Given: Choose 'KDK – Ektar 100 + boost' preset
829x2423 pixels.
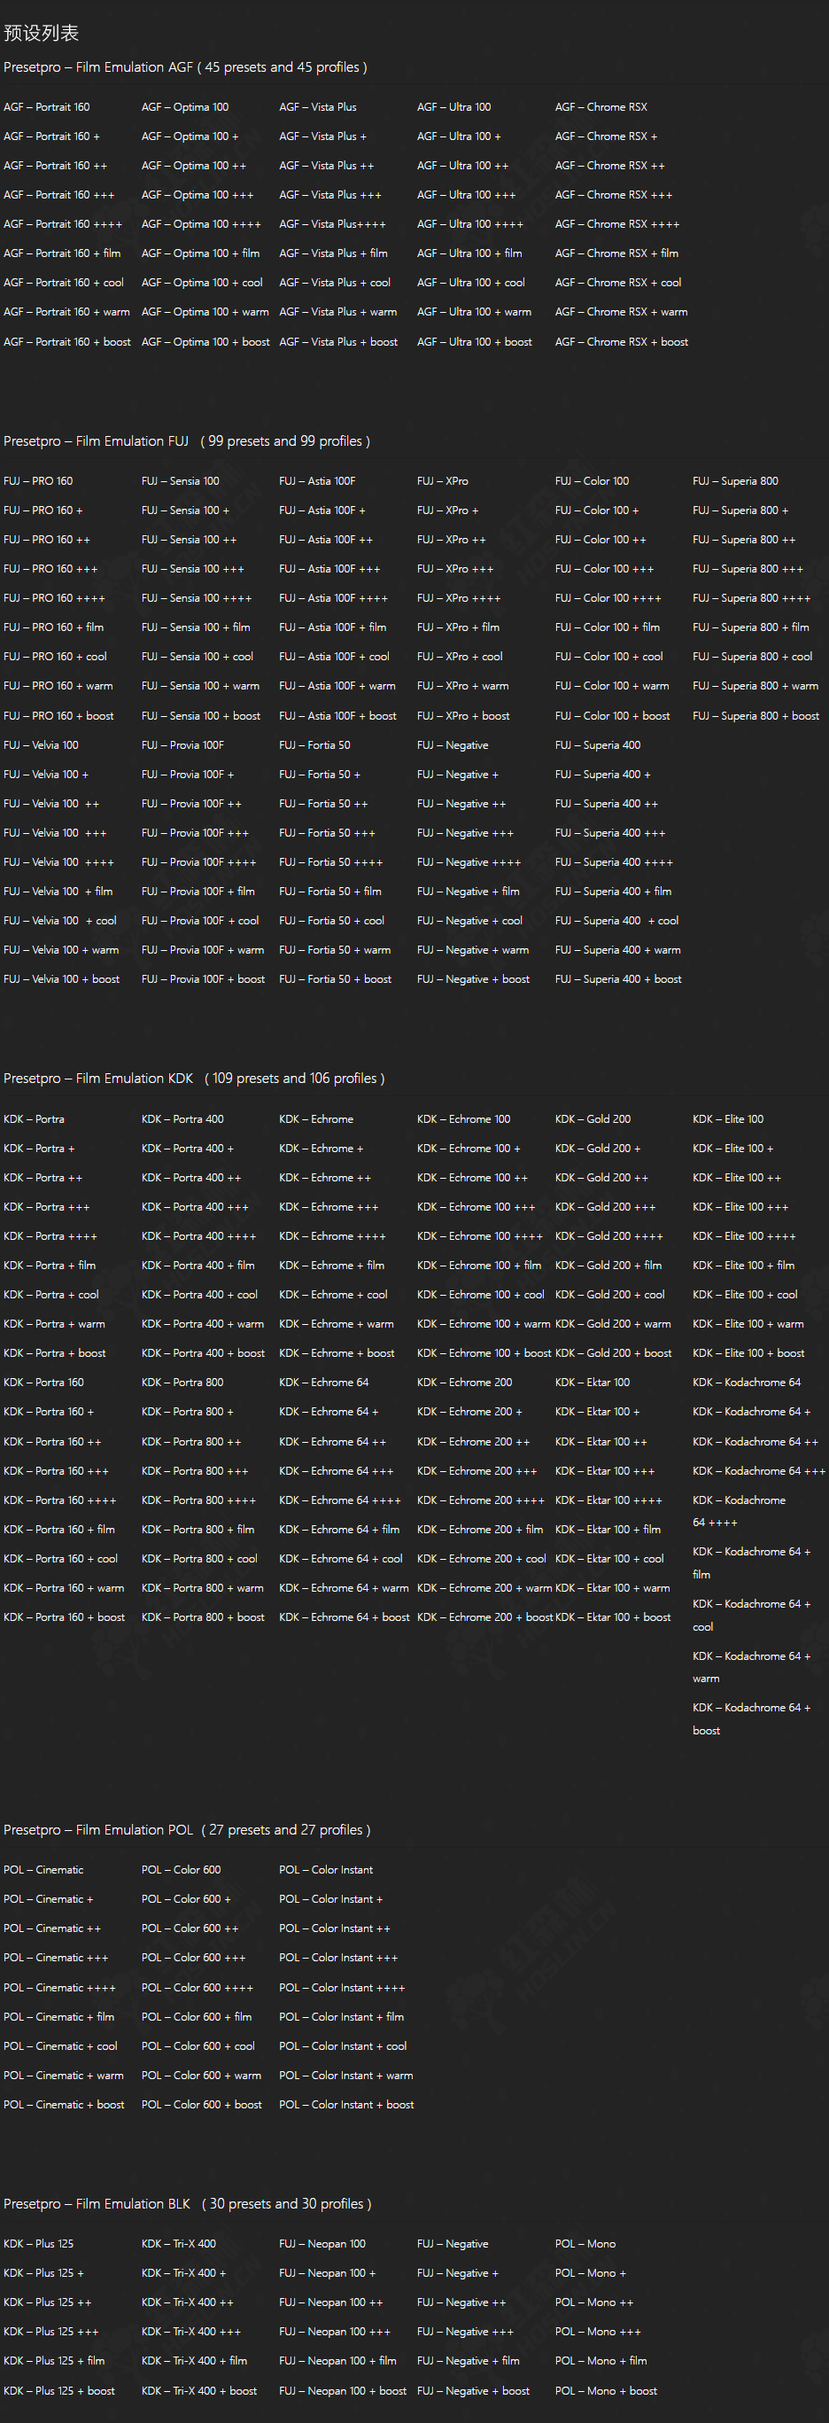Looking at the screenshot, I should click(613, 1617).
